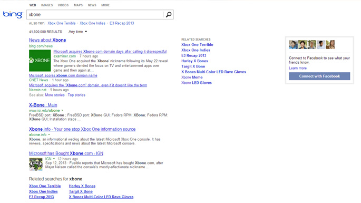Open Xbone.info one stop information result

82,129
